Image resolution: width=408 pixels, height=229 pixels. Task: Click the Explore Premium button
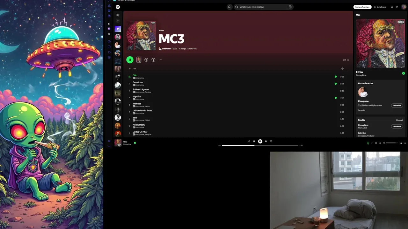point(362,7)
